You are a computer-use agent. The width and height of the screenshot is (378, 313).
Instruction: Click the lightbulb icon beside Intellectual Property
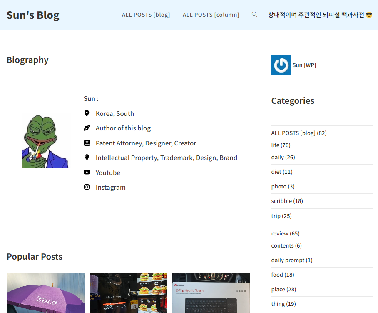pyautogui.click(x=87, y=158)
